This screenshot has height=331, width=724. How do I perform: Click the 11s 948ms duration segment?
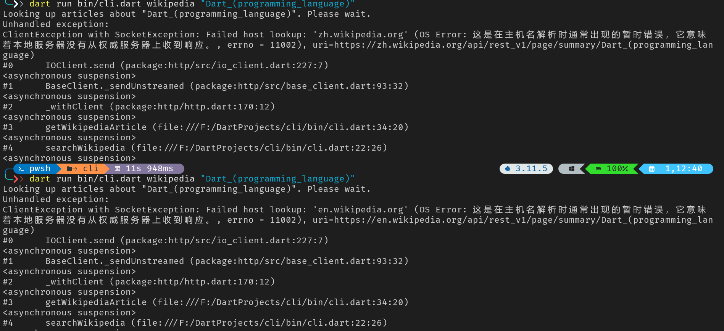click(149, 169)
